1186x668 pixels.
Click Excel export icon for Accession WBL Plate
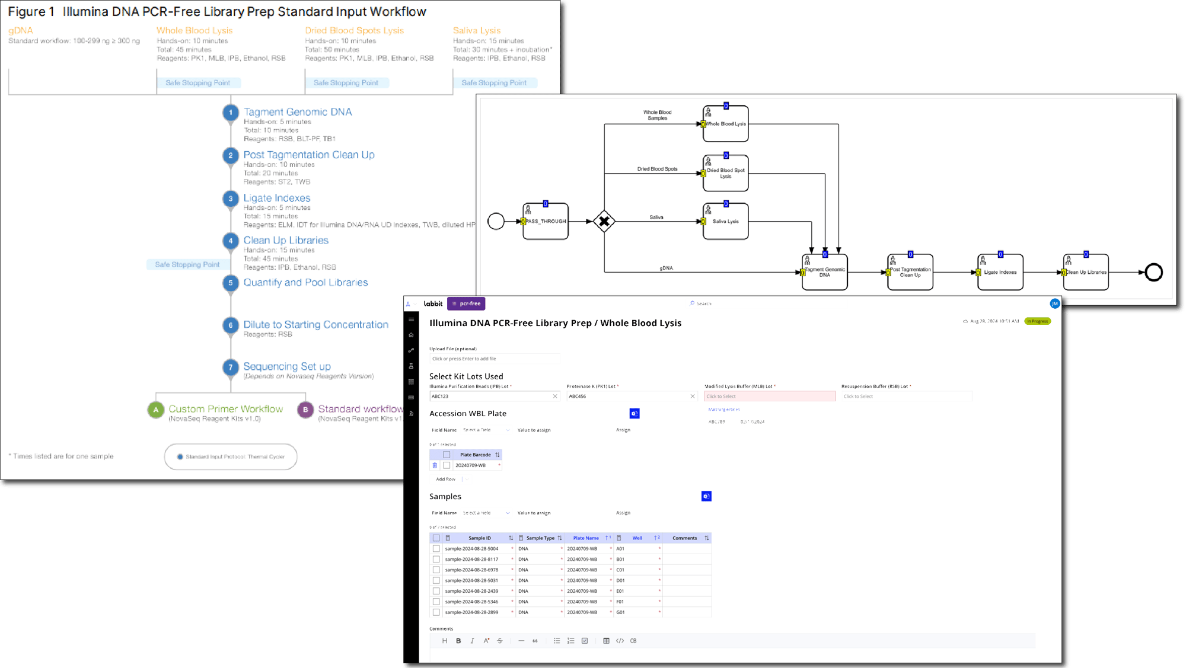click(x=635, y=414)
